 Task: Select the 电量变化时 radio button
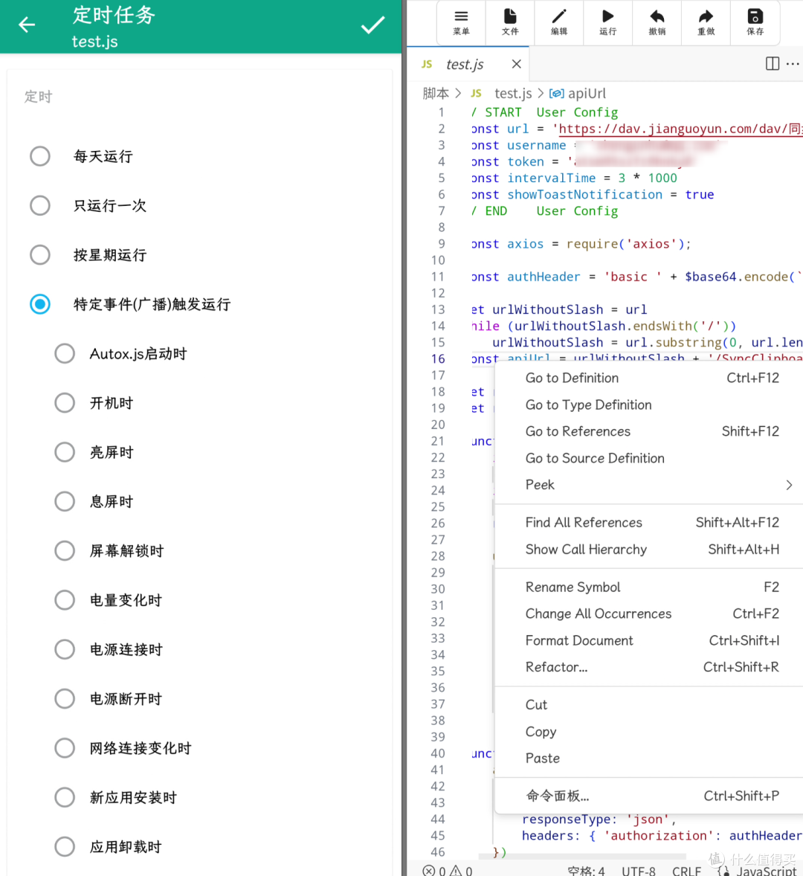[65, 600]
